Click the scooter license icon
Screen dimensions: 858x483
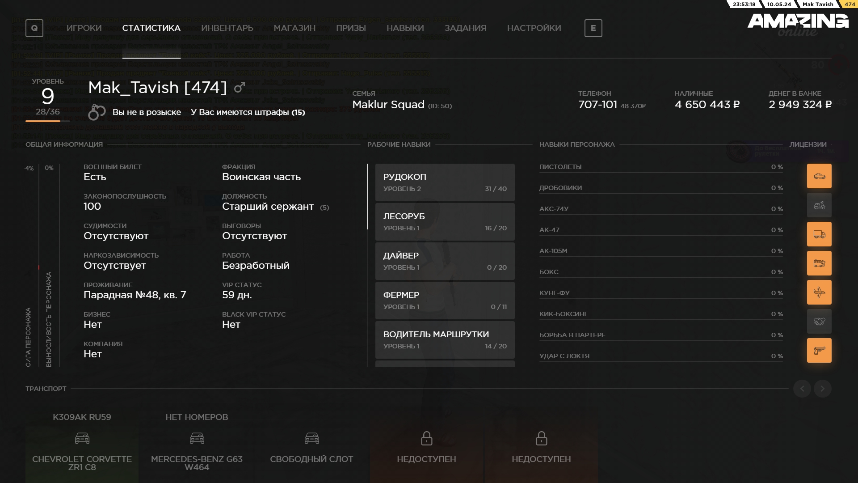[819, 205]
